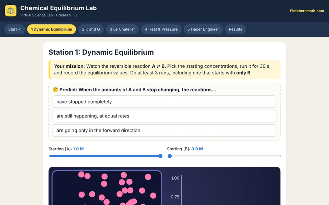This screenshot has width=329, height=205.
Task: Click the Starting [B] slider track midpoint
Action: point(224,156)
